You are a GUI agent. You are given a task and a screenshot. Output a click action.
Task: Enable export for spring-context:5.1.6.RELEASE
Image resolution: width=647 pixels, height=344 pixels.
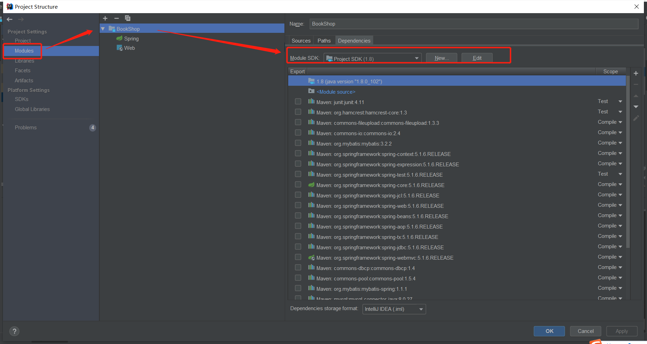[x=298, y=154]
